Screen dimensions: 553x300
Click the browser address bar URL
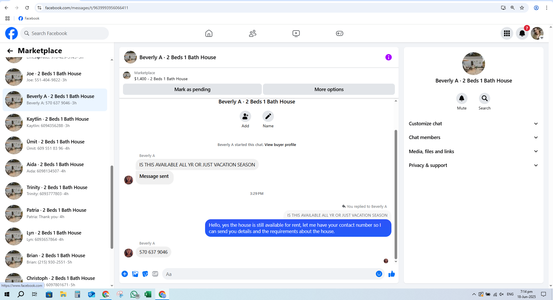87,8
